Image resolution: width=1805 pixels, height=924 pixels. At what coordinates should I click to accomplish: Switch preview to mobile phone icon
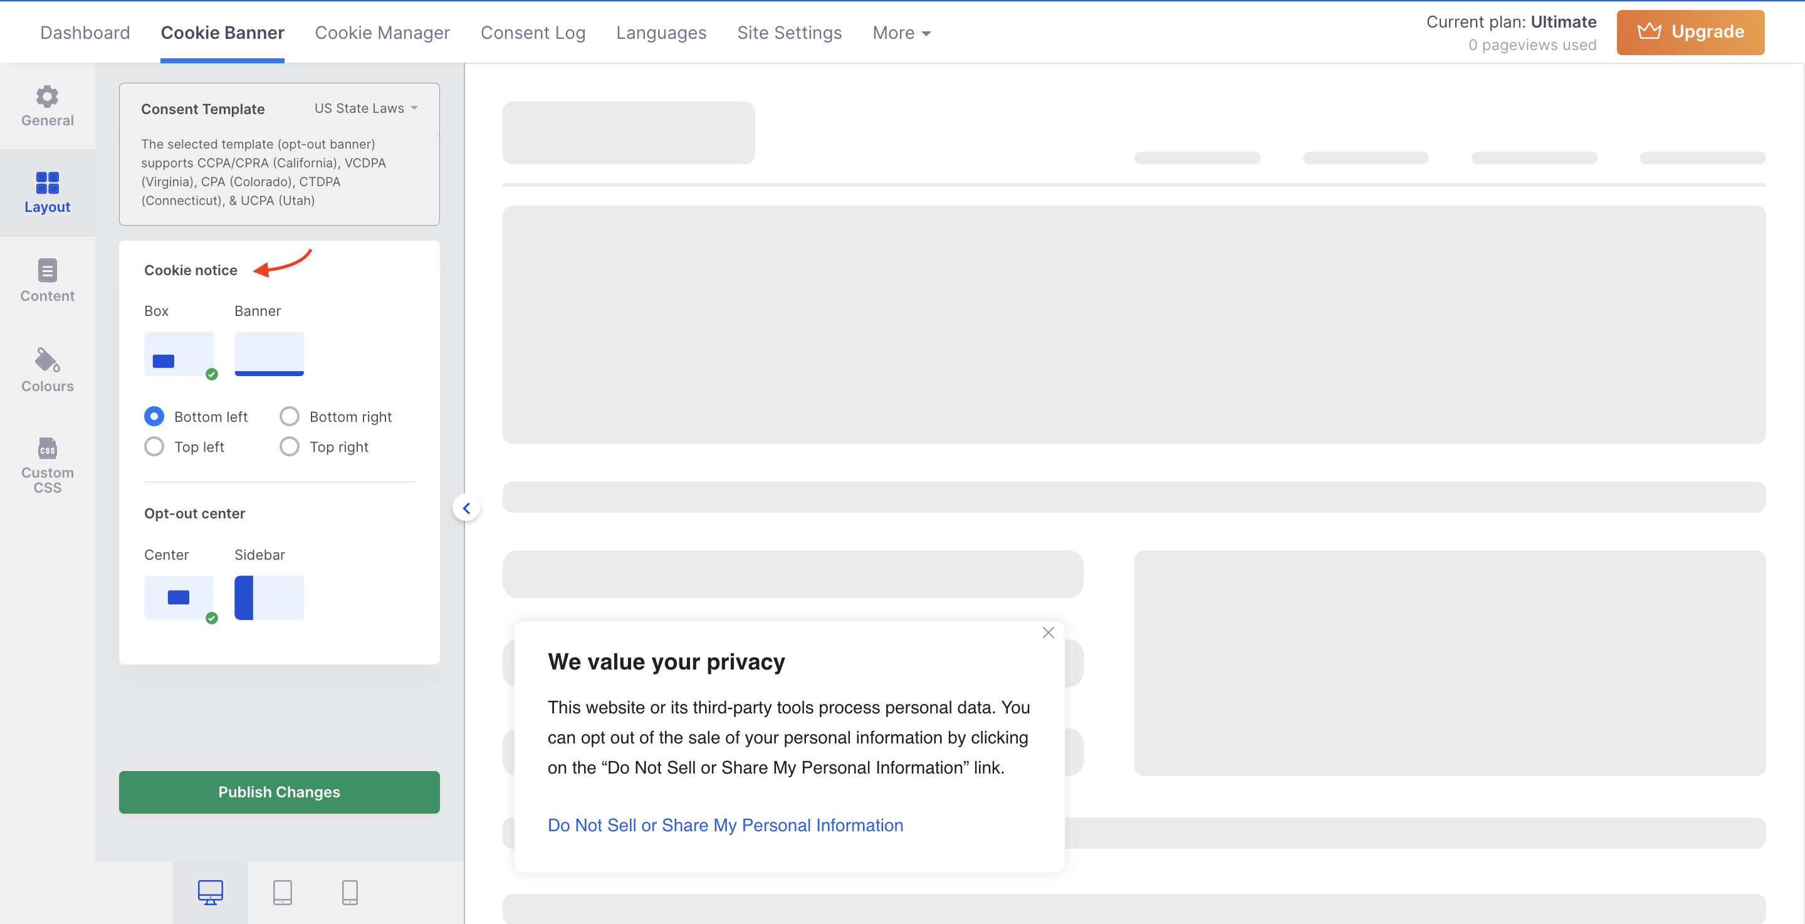pos(350,893)
